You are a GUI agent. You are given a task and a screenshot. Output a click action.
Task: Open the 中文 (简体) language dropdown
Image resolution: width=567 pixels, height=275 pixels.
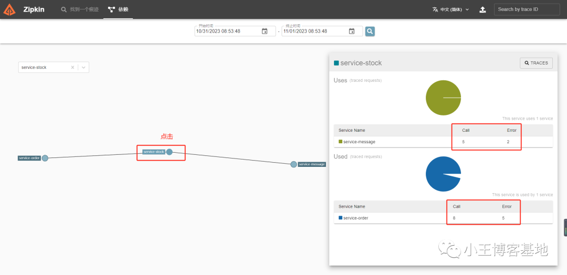tap(450, 10)
